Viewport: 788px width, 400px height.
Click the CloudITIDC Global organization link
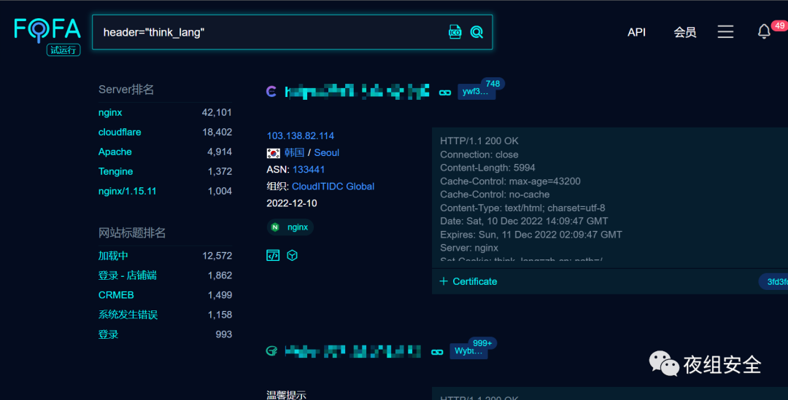click(333, 187)
